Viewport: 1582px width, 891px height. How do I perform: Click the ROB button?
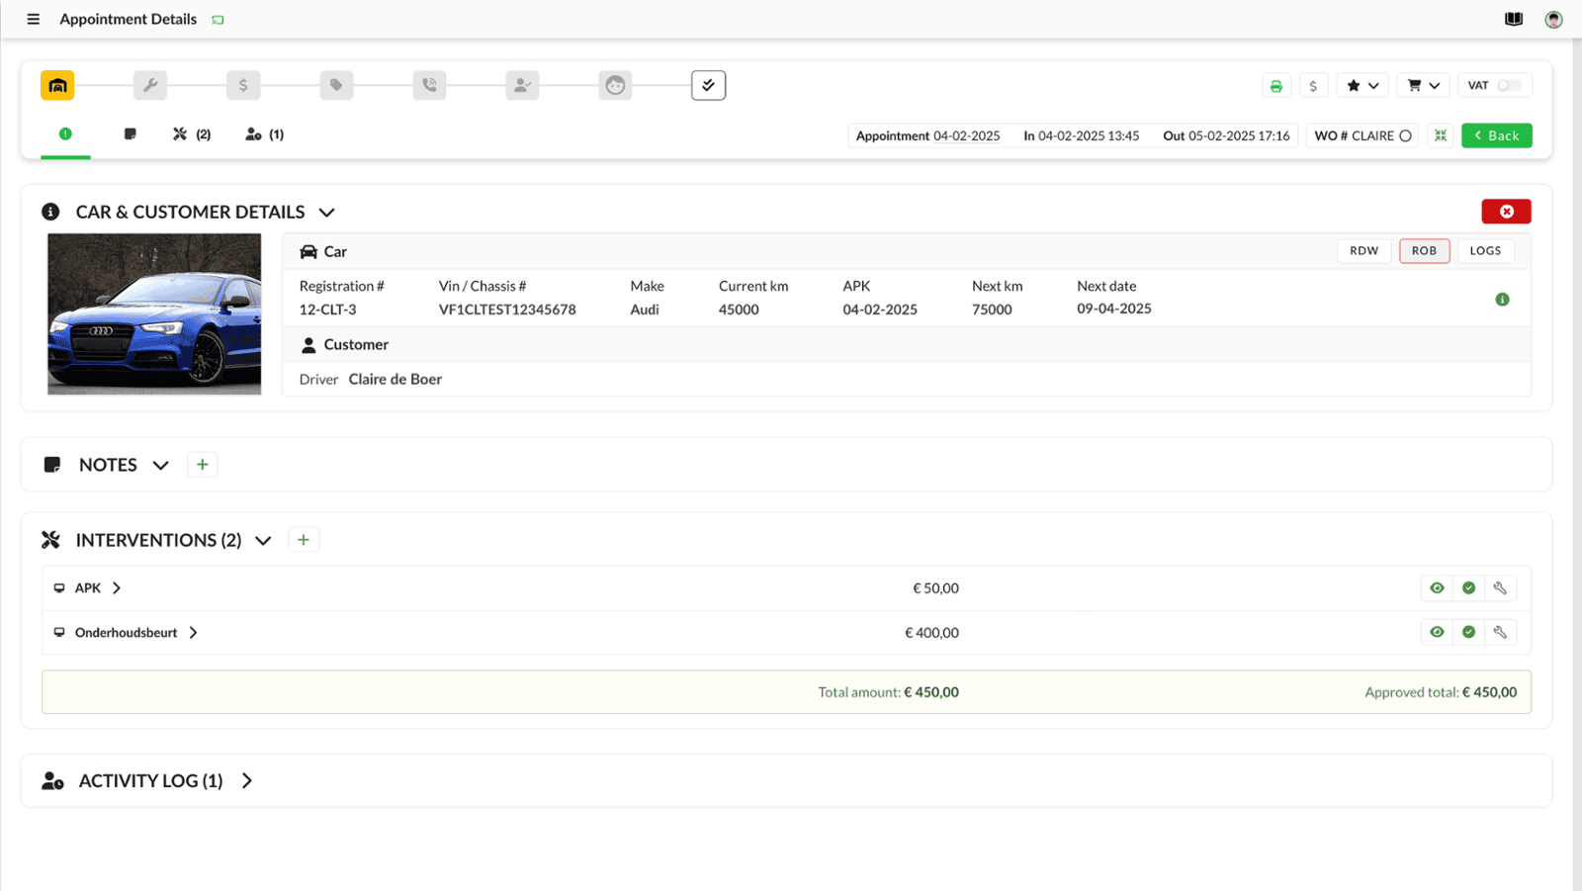[1425, 251]
